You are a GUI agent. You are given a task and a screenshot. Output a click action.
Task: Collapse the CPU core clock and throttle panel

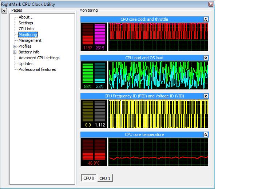[206, 19]
